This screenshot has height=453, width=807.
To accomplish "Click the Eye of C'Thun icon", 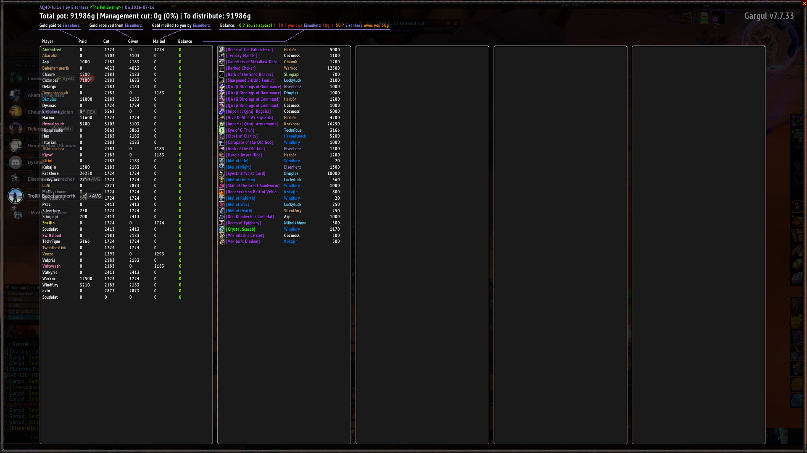I will coord(222,130).
